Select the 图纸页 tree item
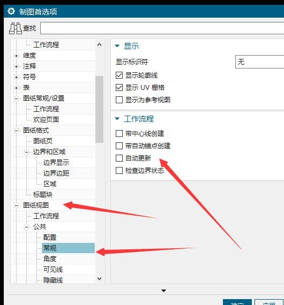 [43, 141]
